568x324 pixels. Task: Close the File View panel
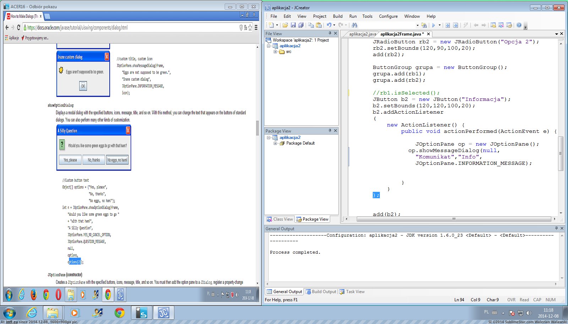pyautogui.click(x=335, y=33)
